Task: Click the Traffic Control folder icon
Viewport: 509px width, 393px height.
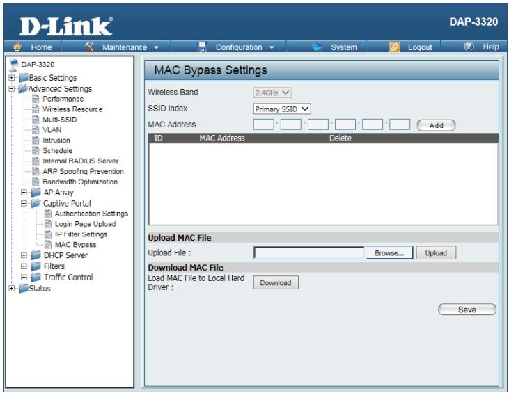Action: tap(36, 278)
